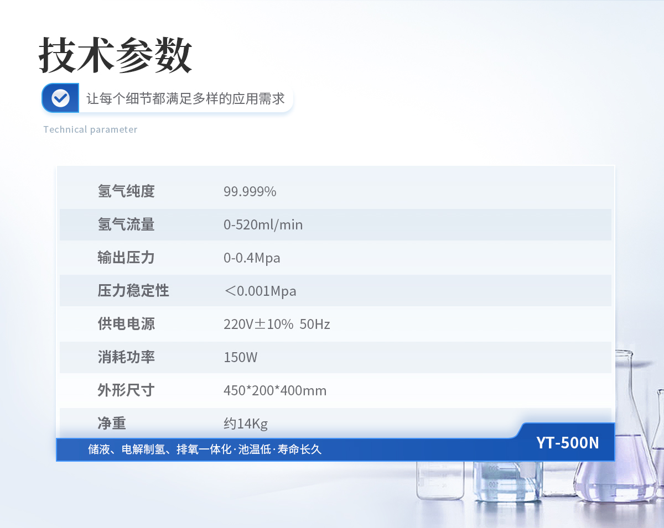Image resolution: width=664 pixels, height=528 pixels.
Task: Click the 150W power consumption value
Action: click(x=240, y=358)
